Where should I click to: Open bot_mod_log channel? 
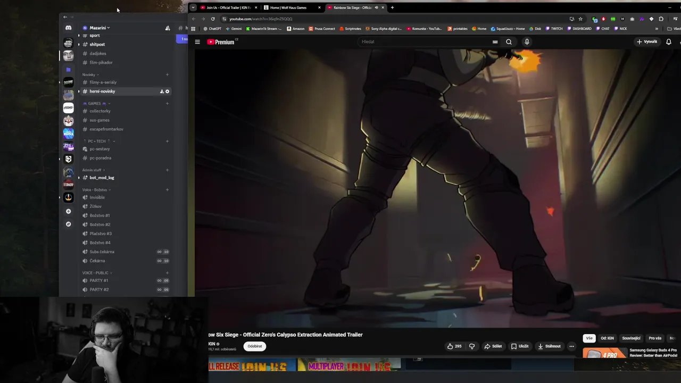click(x=124, y=178)
